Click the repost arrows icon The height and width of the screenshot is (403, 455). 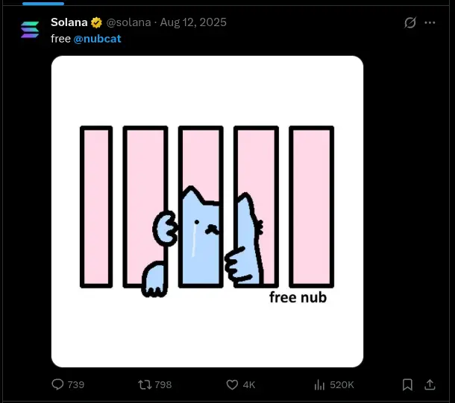tap(145, 384)
